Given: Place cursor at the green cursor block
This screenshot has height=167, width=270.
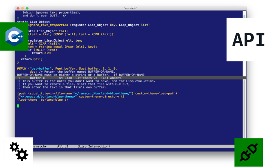Looking at the screenshot, I should [x=18, y=106].
